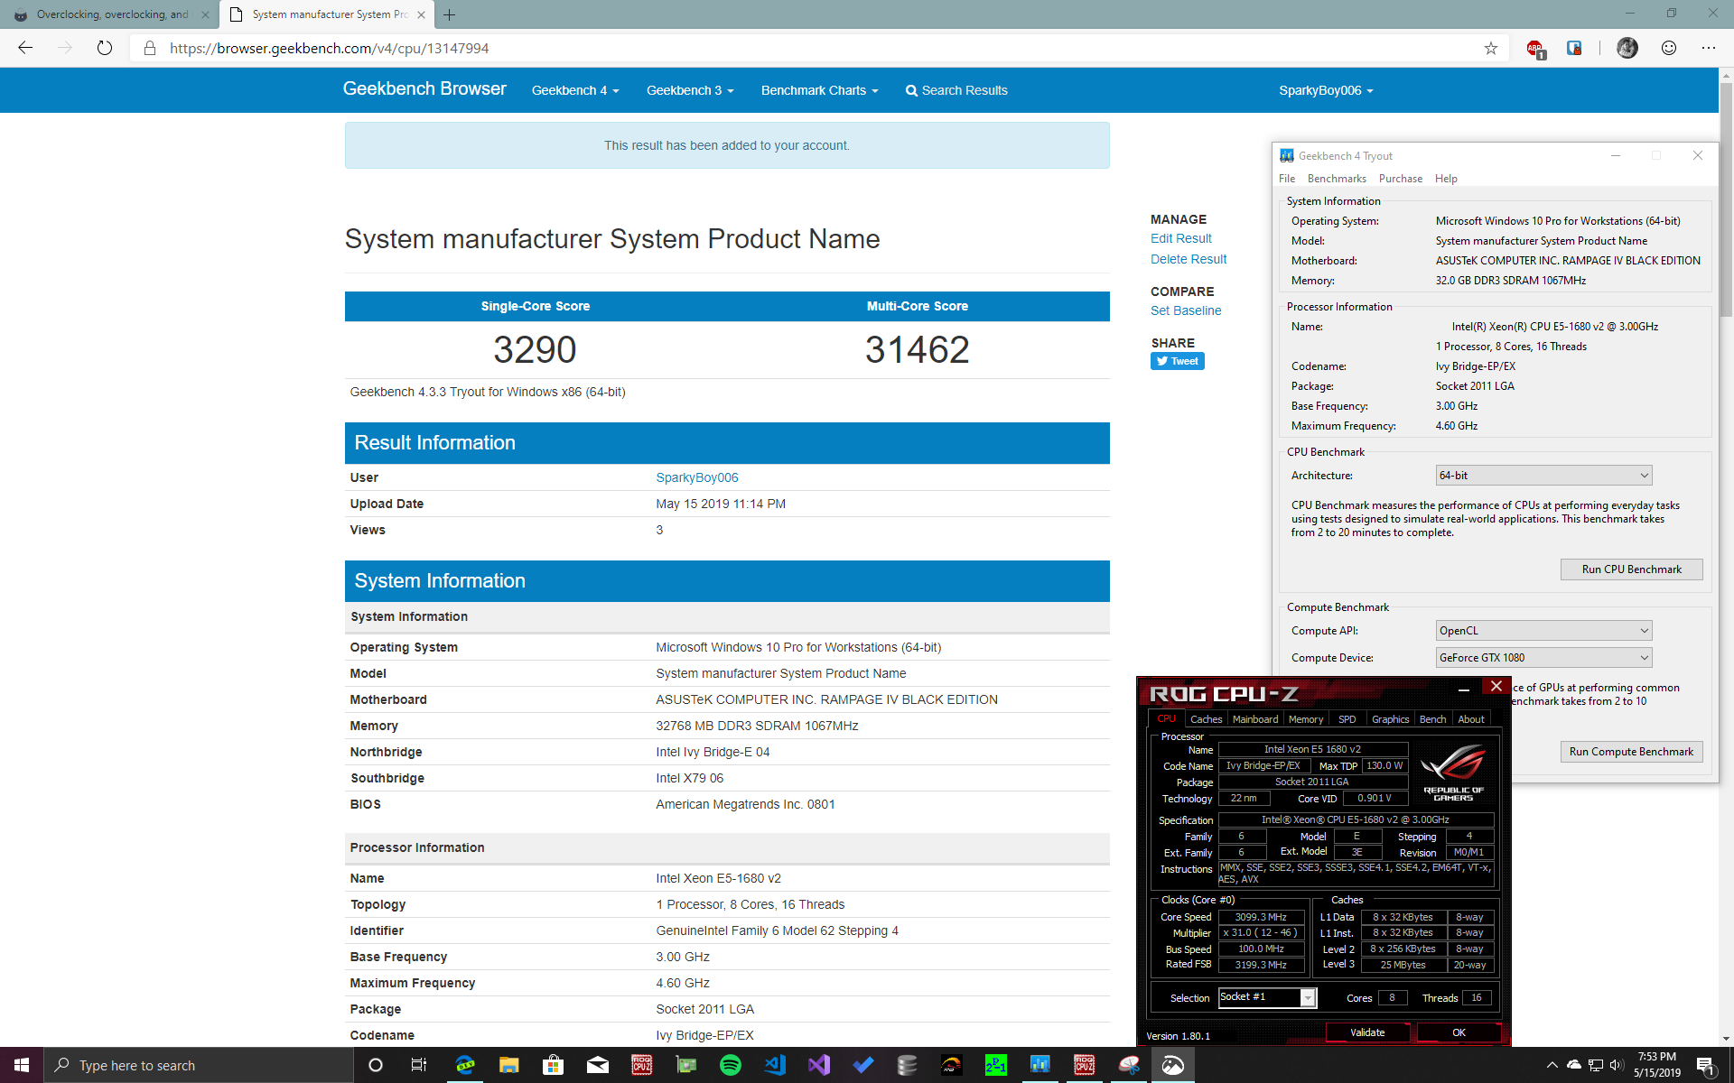Click the taskbar search box
This screenshot has width=1734, height=1083.
pyautogui.click(x=199, y=1065)
